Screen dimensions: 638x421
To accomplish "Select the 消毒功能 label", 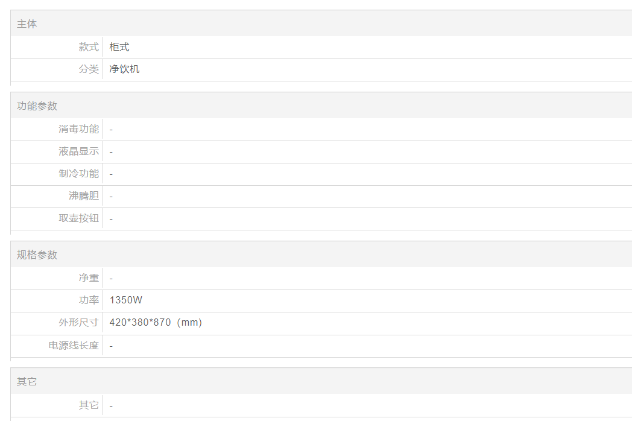I will tap(79, 129).
